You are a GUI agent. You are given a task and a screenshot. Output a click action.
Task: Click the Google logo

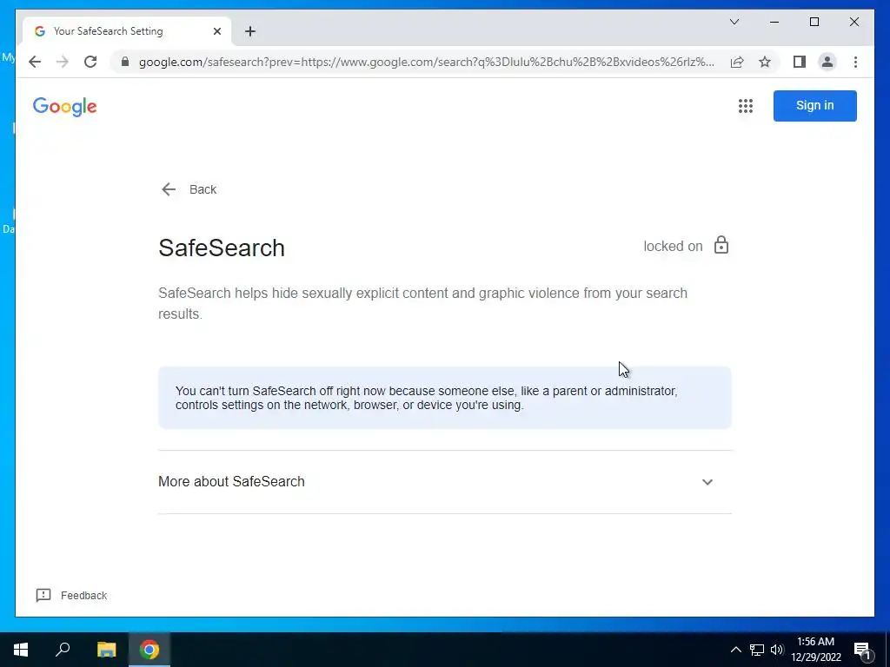coord(64,107)
